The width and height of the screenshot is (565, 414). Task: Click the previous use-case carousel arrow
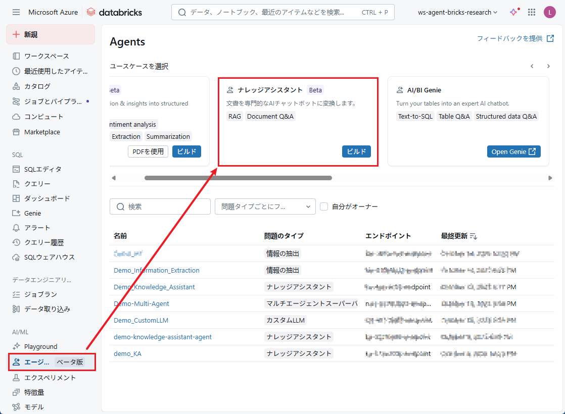532,66
